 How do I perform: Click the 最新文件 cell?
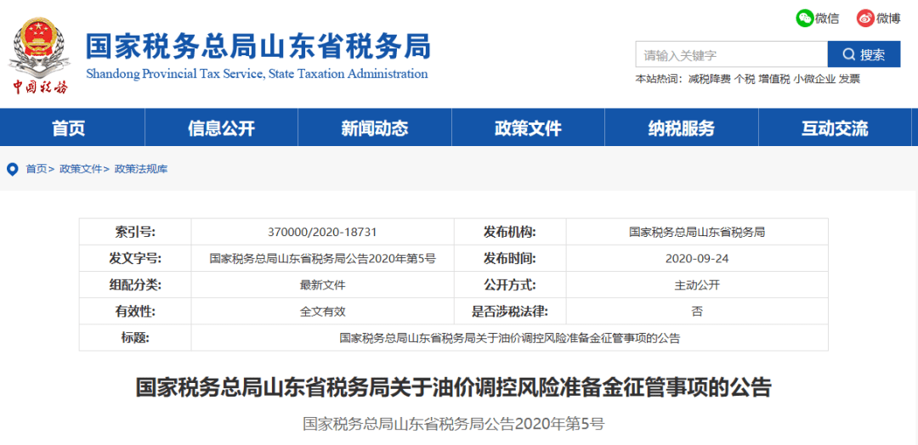pyautogui.click(x=323, y=285)
